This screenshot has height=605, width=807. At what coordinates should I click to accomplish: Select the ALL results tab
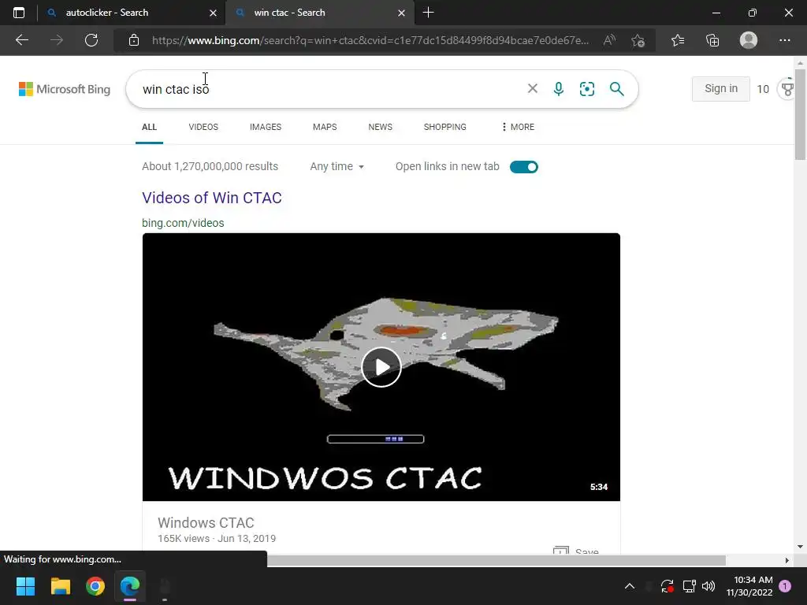click(x=149, y=127)
